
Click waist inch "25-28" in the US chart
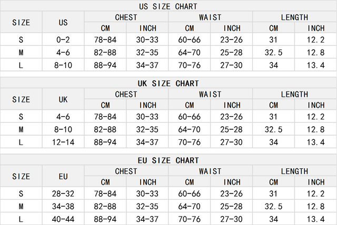point(232,53)
